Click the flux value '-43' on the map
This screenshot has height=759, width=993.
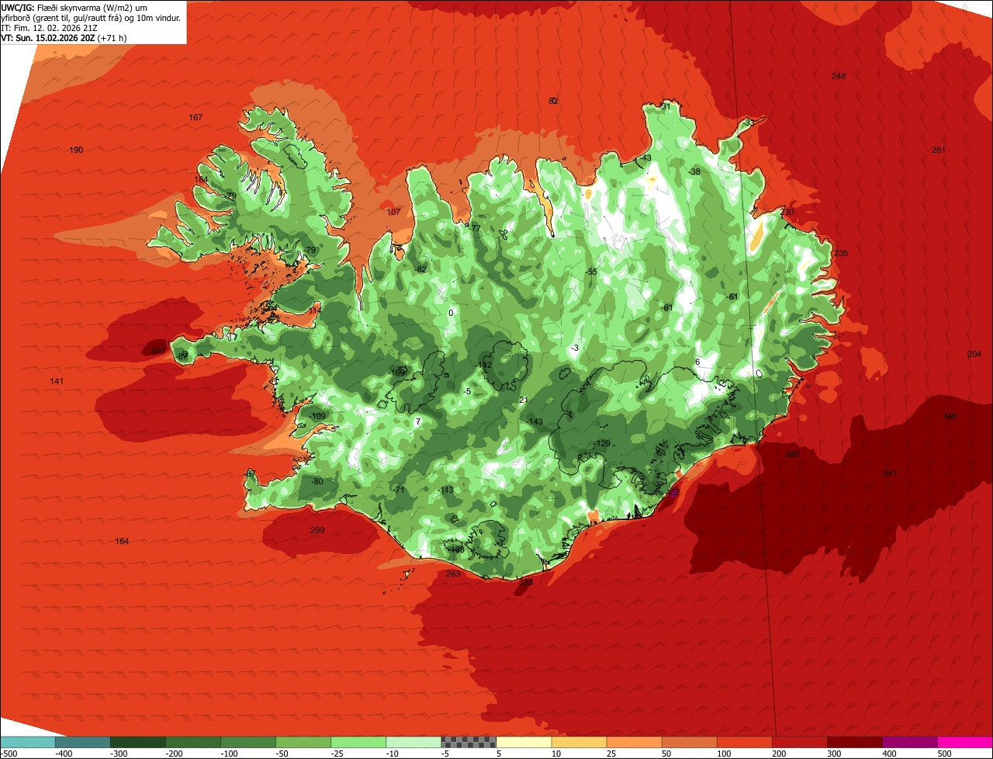[645, 158]
